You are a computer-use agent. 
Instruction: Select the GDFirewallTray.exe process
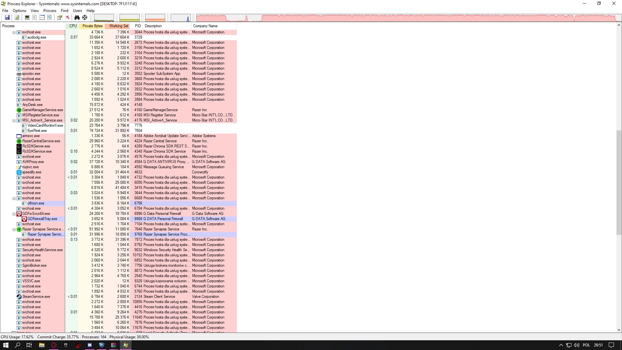42,219
